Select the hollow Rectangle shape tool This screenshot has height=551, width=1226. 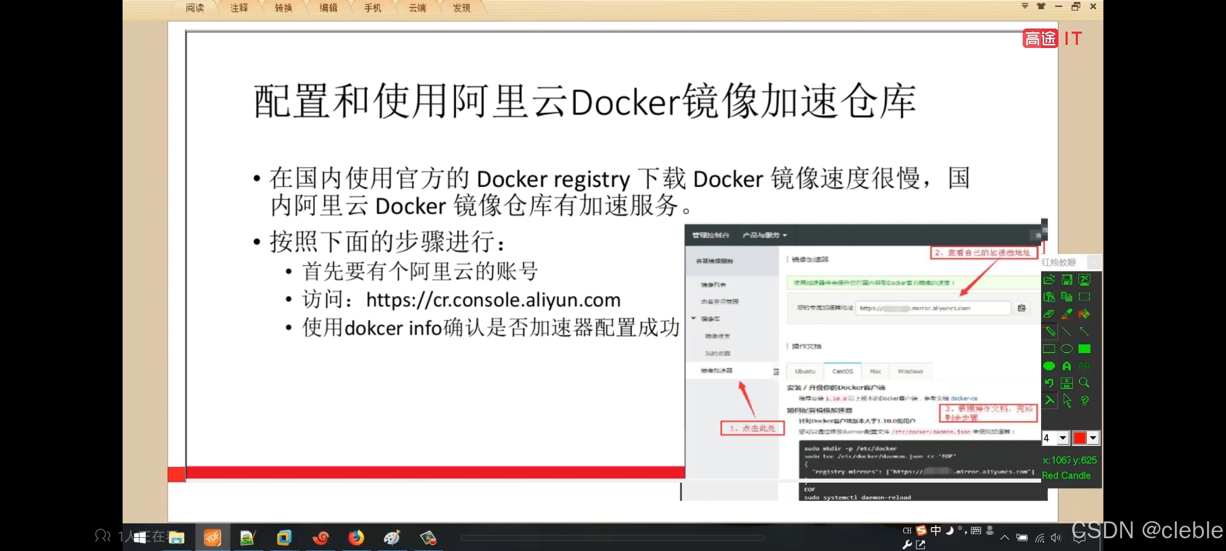click(x=1049, y=349)
